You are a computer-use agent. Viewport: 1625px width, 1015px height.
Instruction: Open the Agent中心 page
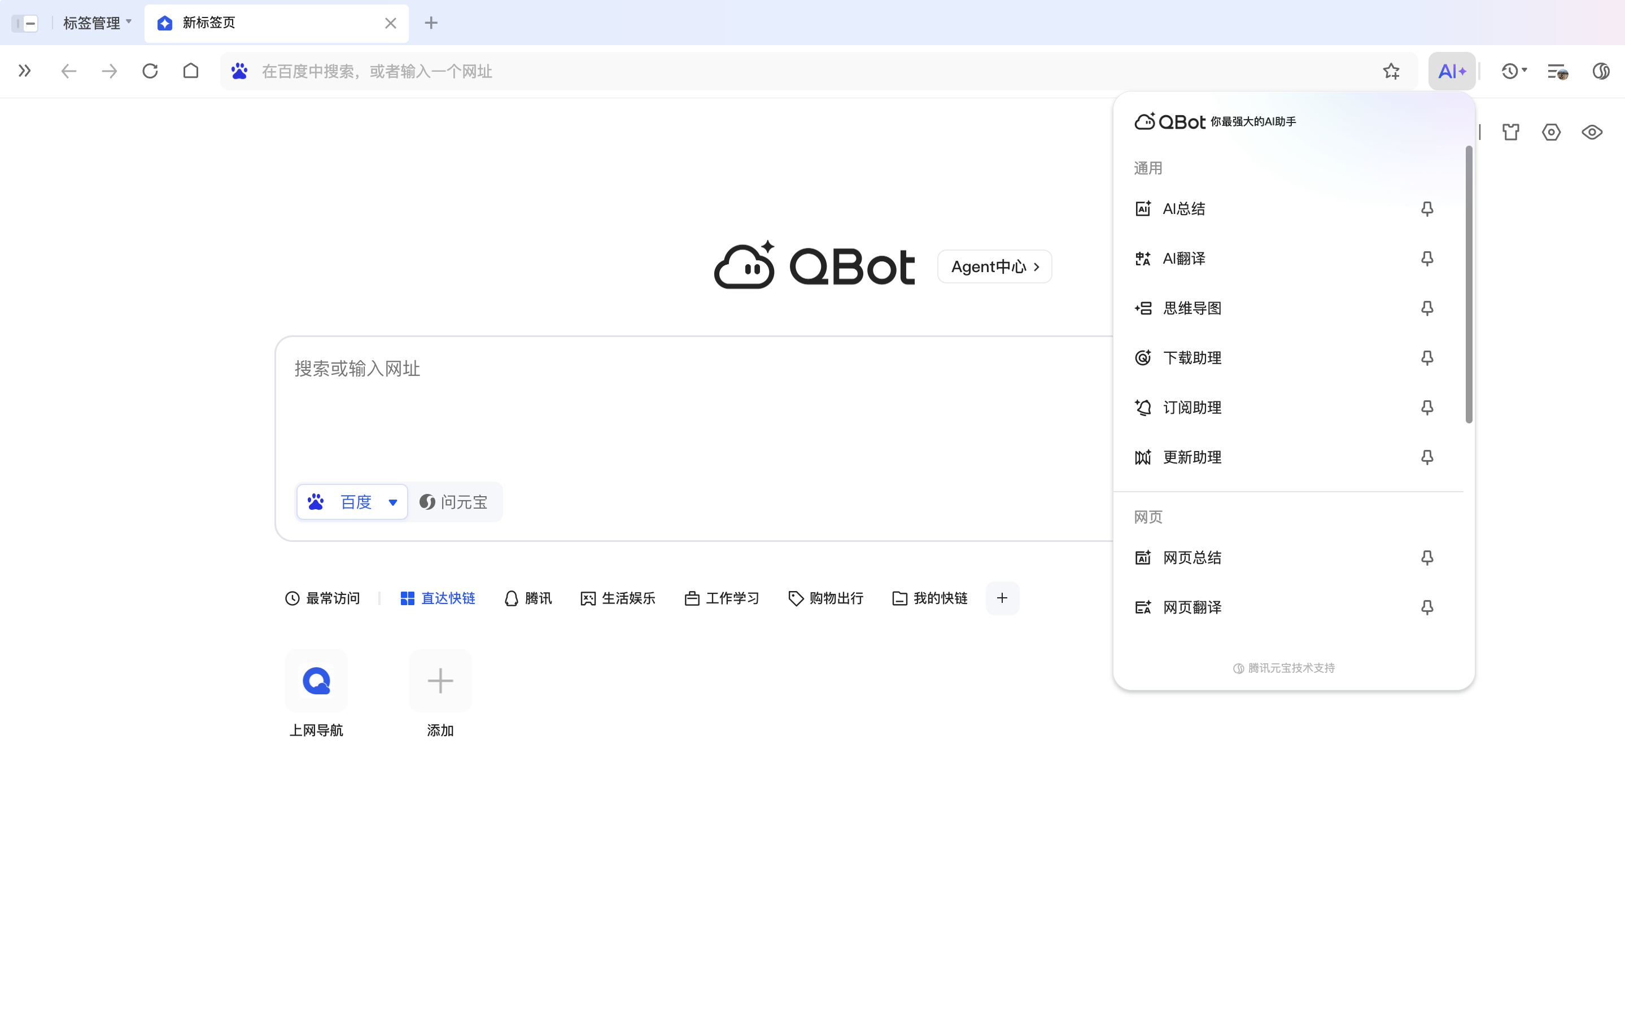(994, 266)
